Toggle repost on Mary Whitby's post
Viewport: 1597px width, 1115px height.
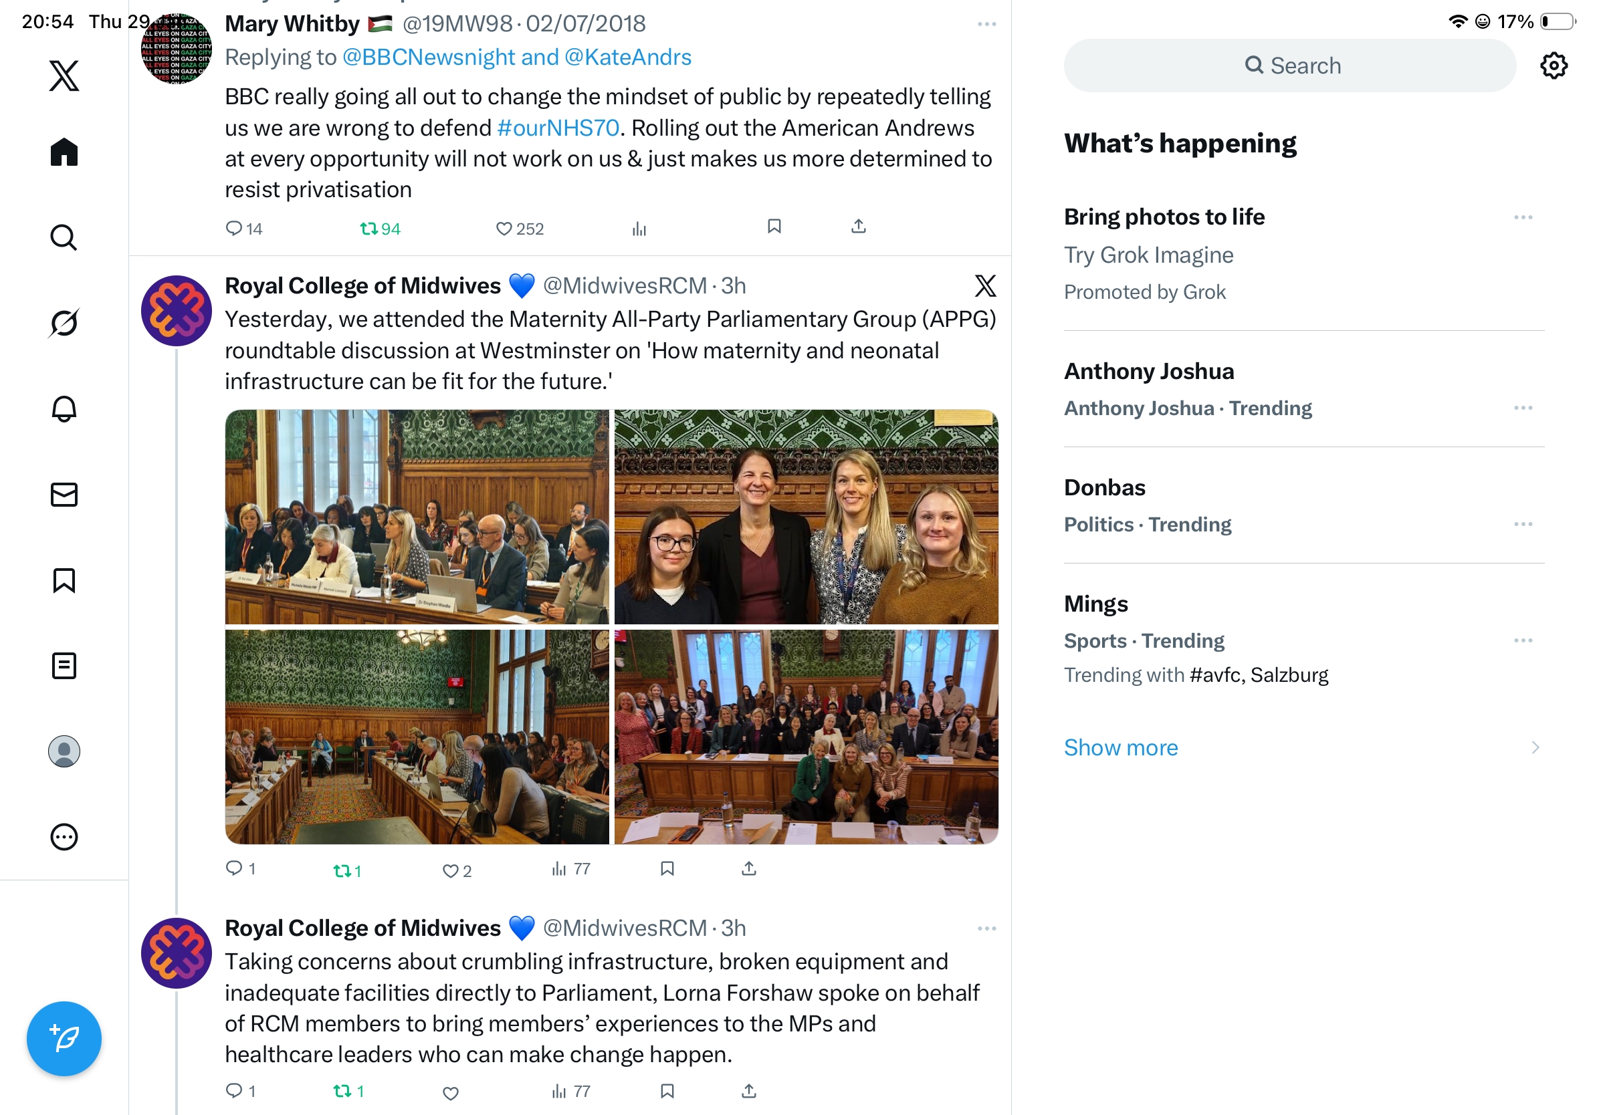click(380, 229)
